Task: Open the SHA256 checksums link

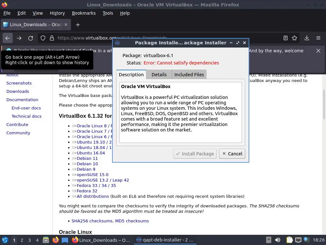Action: tap(92, 221)
